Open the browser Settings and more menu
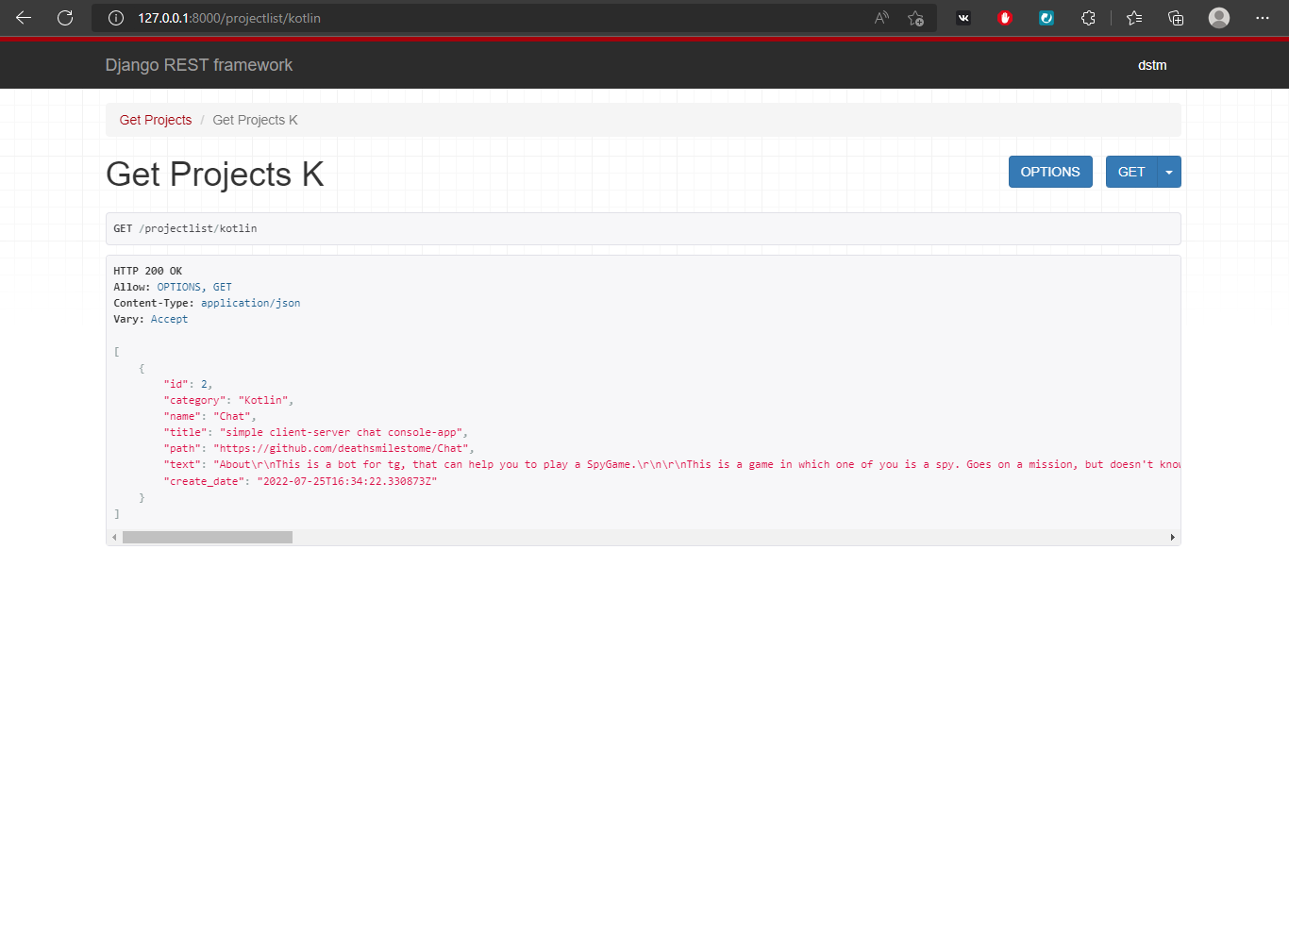Screen dimensions: 1289x933 click(1263, 18)
